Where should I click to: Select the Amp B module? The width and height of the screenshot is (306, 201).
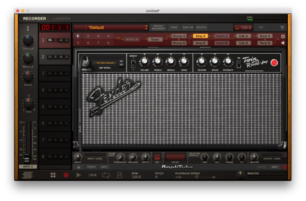(201, 43)
